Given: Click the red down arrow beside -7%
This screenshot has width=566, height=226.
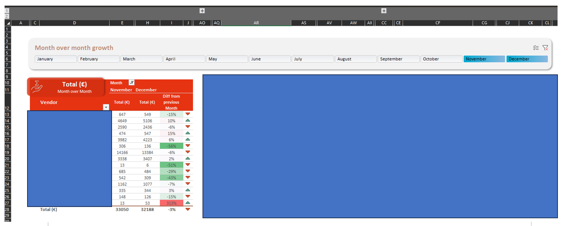Looking at the screenshot, I should (x=188, y=184).
